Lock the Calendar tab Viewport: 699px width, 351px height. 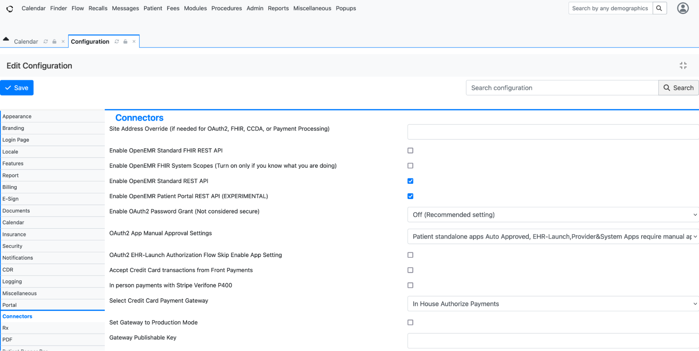(x=55, y=42)
